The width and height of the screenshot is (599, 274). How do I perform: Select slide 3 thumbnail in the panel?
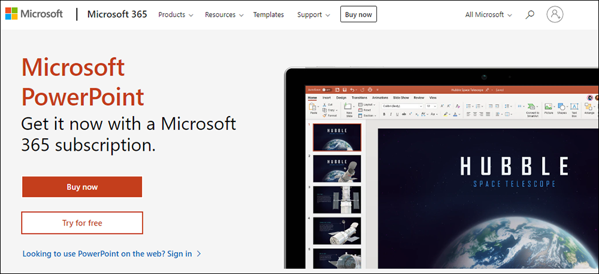[x=337, y=200]
